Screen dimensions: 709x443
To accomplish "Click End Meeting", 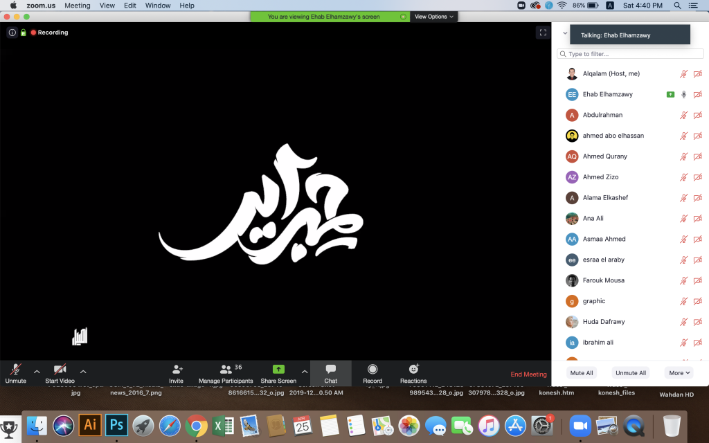I will (x=528, y=374).
